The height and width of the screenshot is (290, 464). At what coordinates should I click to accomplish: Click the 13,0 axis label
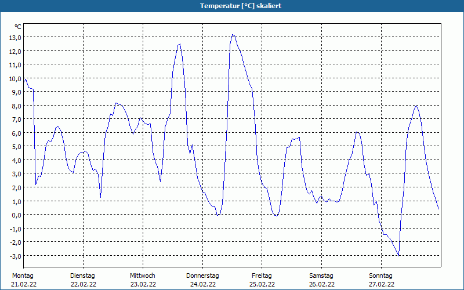(x=15, y=37)
